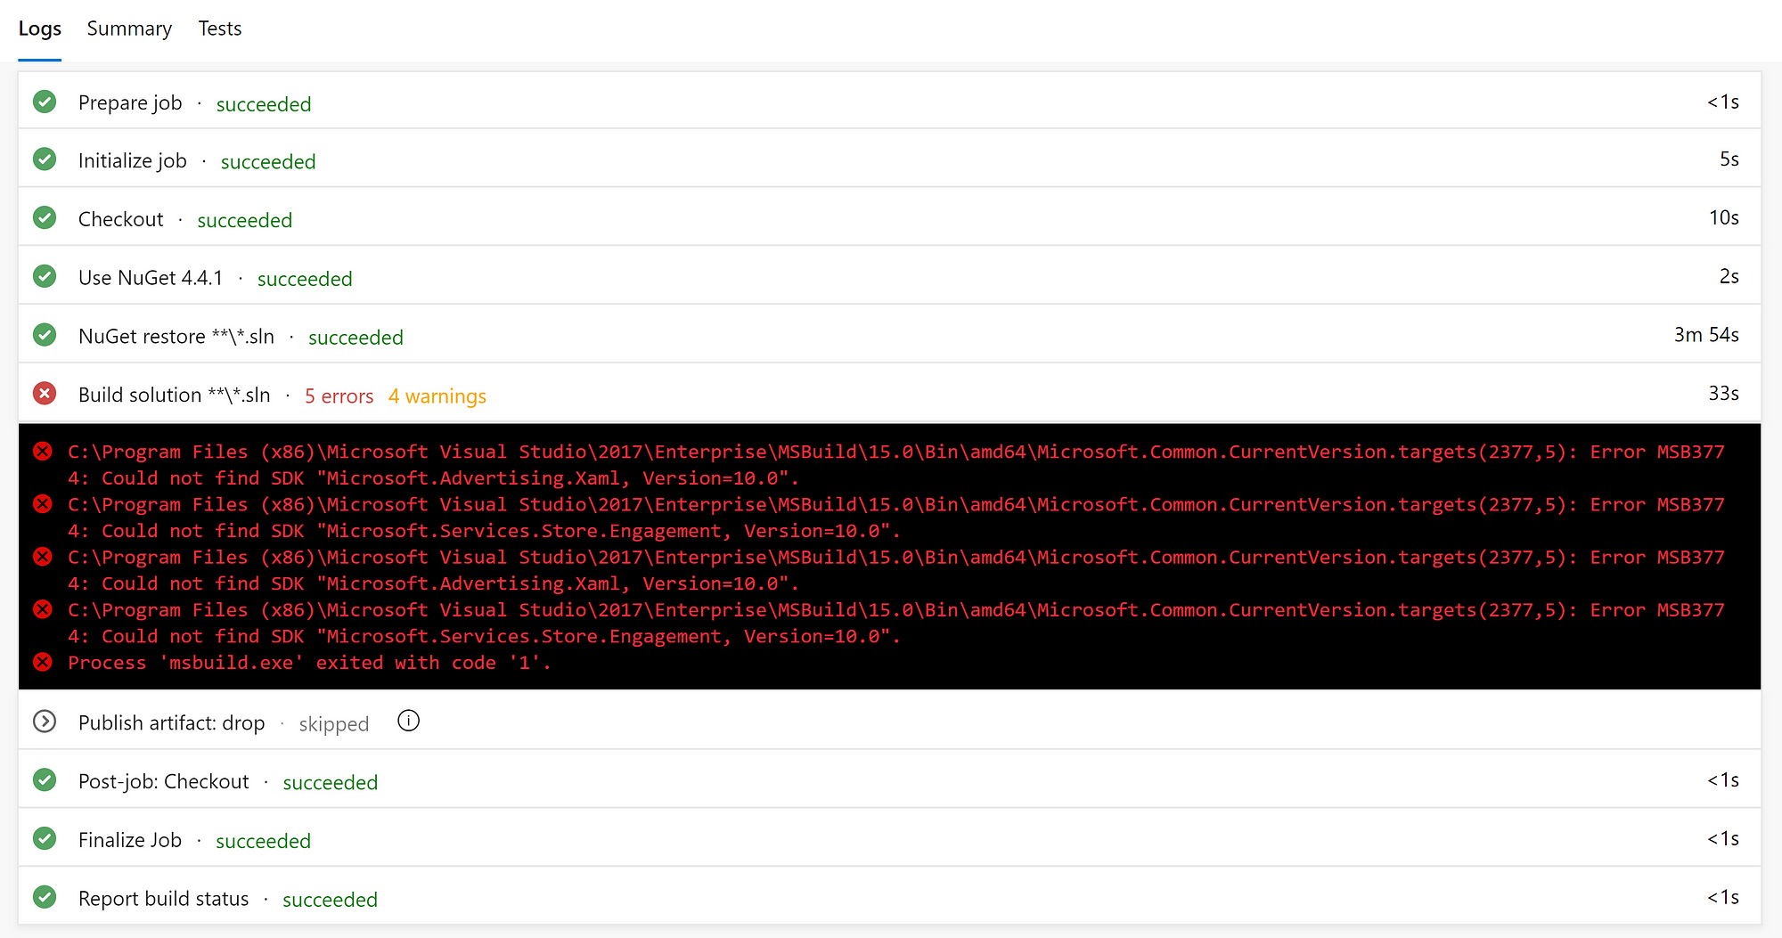The image size is (1782, 938).
Task: Click the 33s duration of Build solution
Action: 1723,394
